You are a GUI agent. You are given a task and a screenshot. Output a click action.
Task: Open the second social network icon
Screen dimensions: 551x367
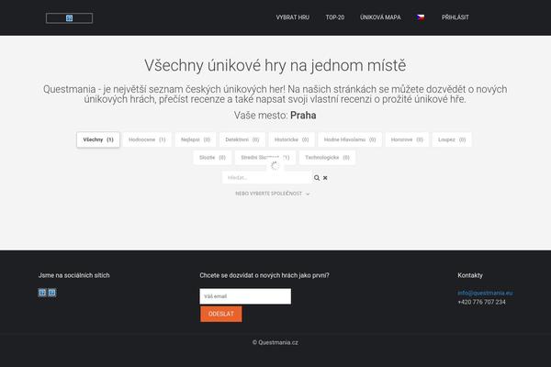(x=52, y=292)
